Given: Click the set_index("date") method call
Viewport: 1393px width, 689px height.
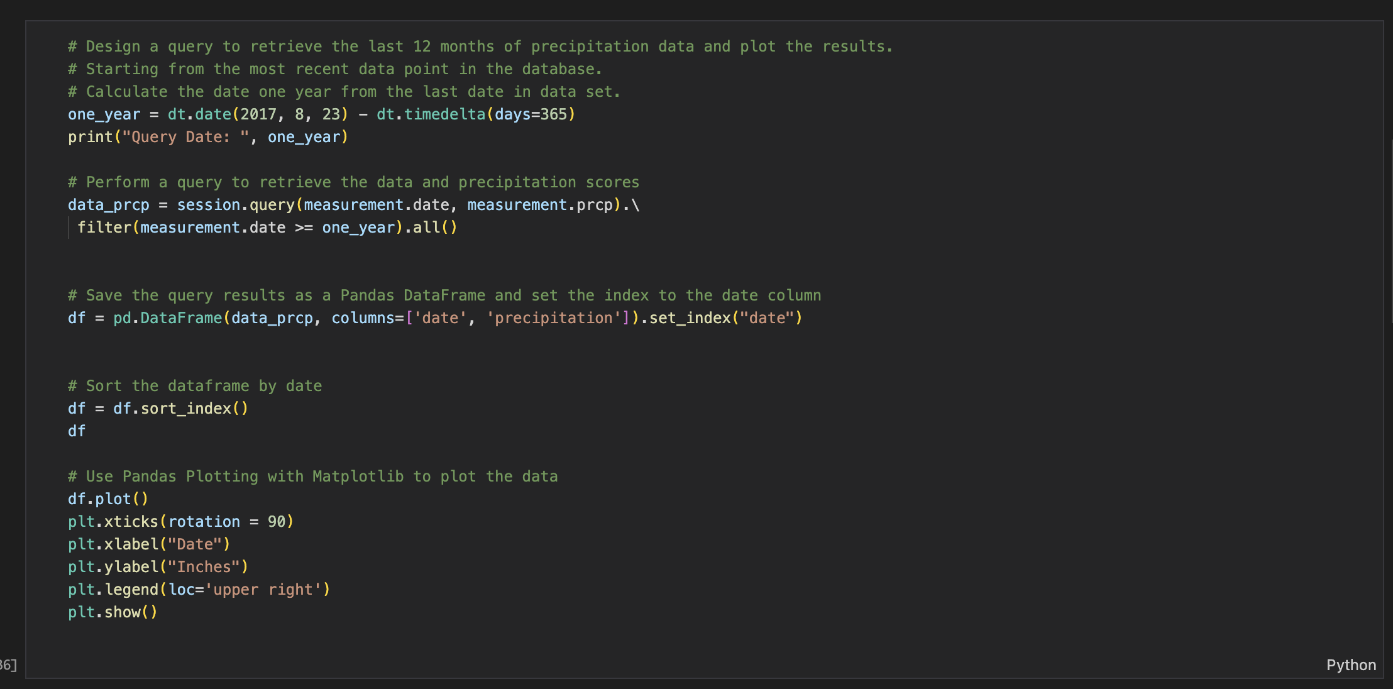Looking at the screenshot, I should [723, 317].
